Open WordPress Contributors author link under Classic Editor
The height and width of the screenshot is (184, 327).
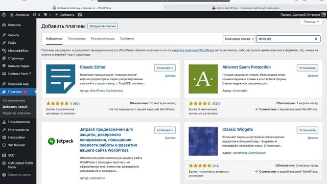pos(106,91)
